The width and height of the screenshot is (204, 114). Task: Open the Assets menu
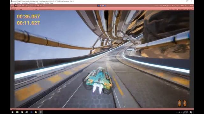tap(19, 3)
